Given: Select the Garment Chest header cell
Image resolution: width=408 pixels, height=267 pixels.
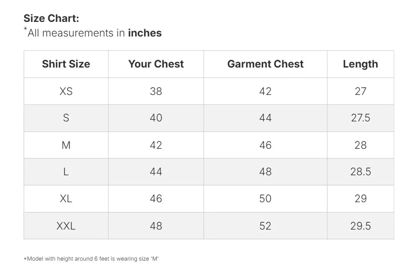Looking at the screenshot, I should tap(265, 64).
